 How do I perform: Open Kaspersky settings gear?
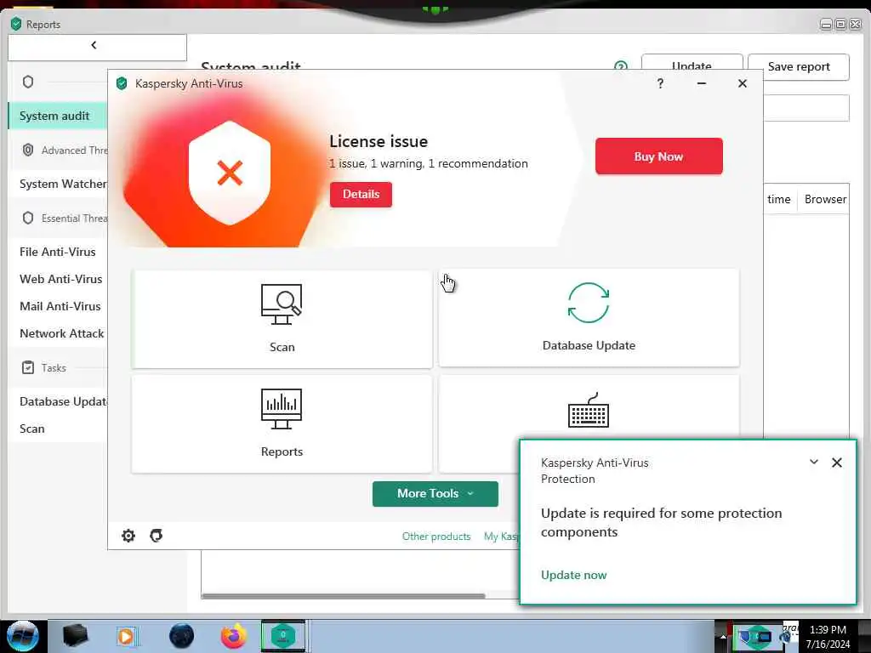click(x=128, y=536)
